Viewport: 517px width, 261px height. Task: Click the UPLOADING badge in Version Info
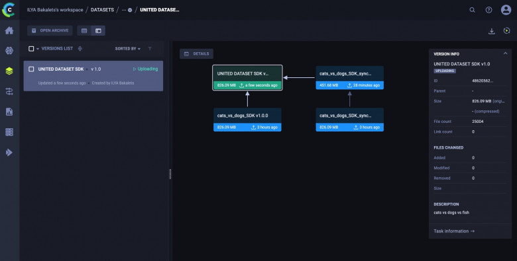(x=445, y=71)
